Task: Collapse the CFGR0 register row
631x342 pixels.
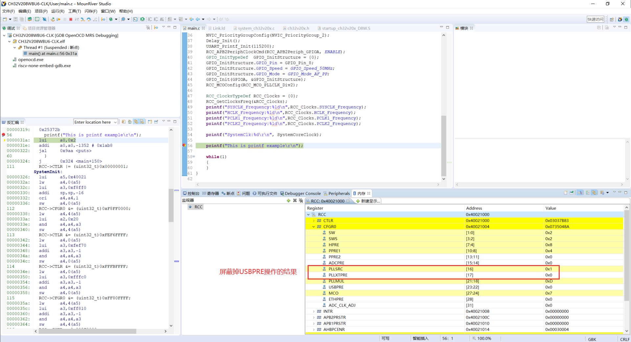Action: coord(314,227)
